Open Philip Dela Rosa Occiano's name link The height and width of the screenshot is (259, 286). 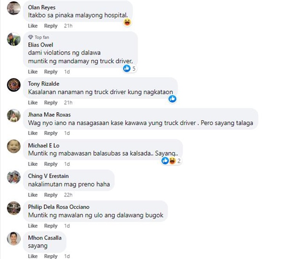click(x=59, y=207)
